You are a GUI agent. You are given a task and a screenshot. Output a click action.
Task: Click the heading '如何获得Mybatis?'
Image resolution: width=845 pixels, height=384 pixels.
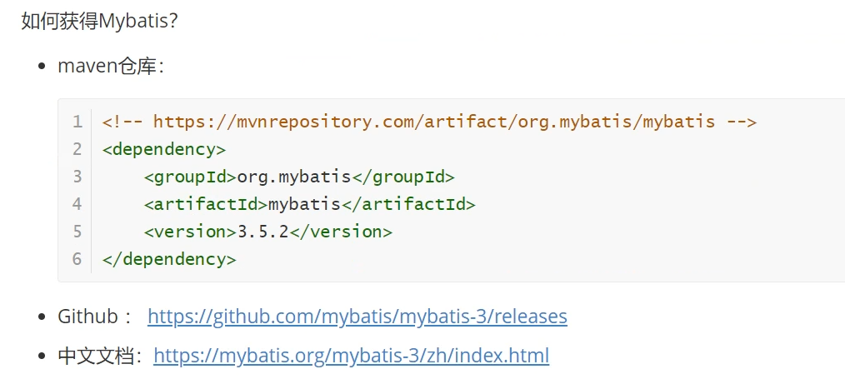point(100,22)
